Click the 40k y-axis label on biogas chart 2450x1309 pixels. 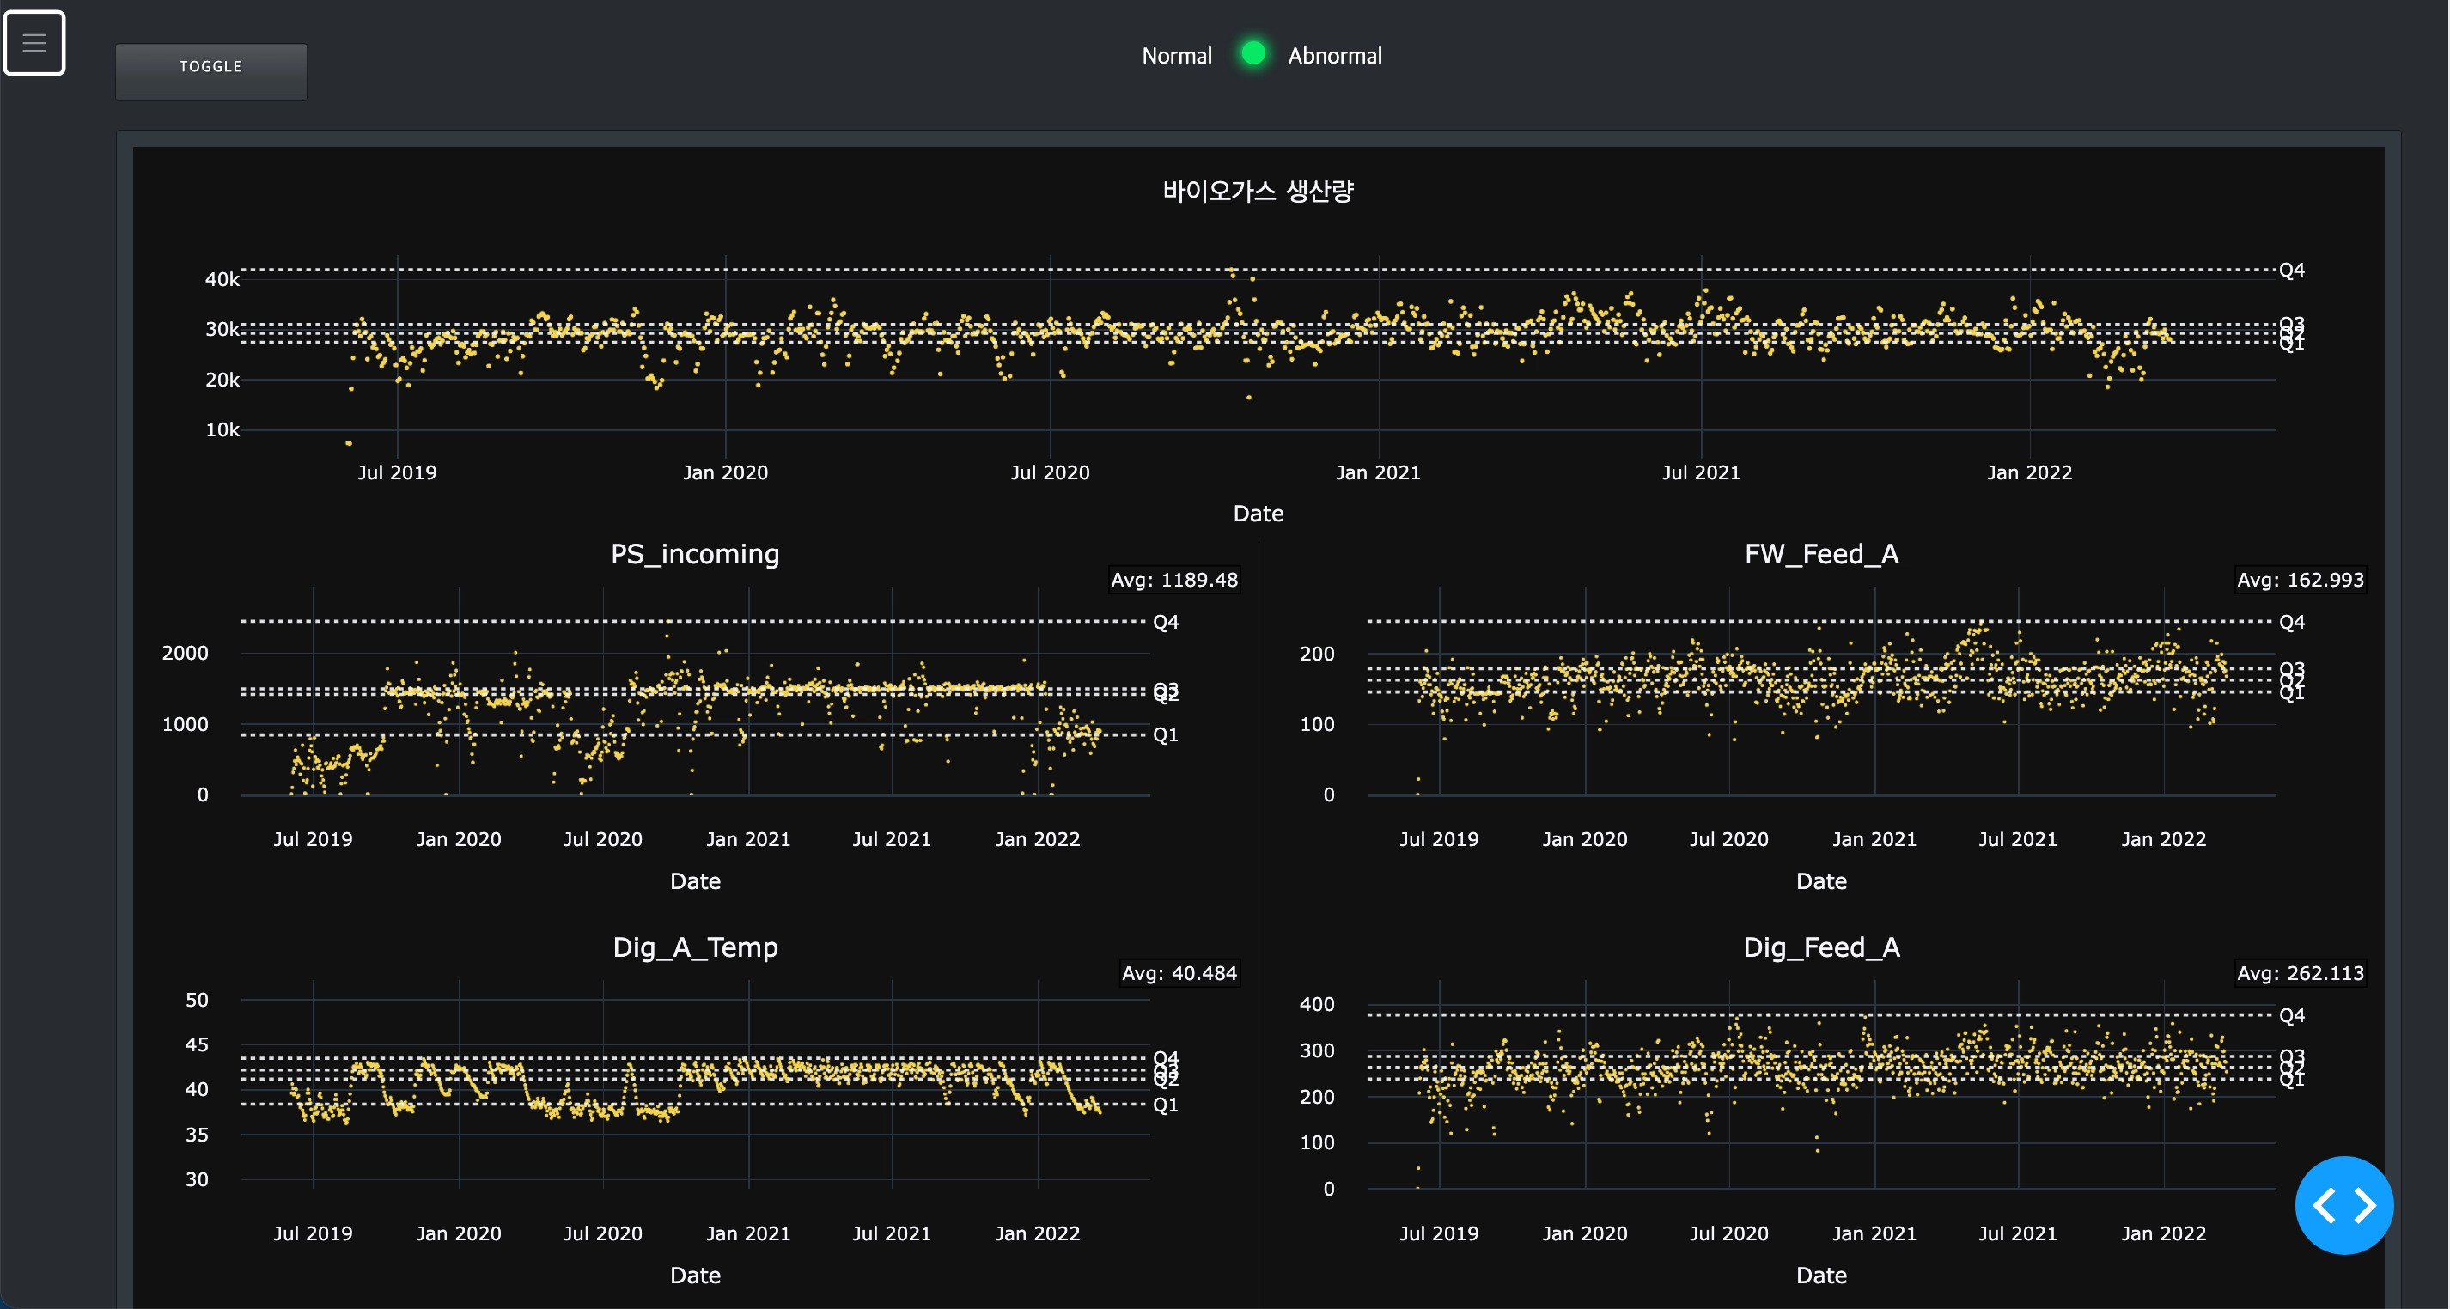coord(222,279)
